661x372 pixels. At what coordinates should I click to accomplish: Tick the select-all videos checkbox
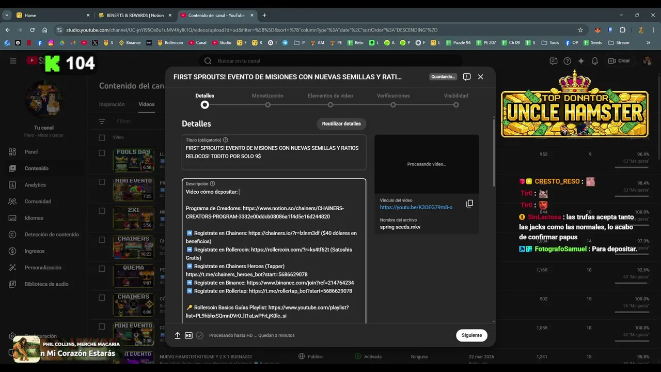(102, 137)
